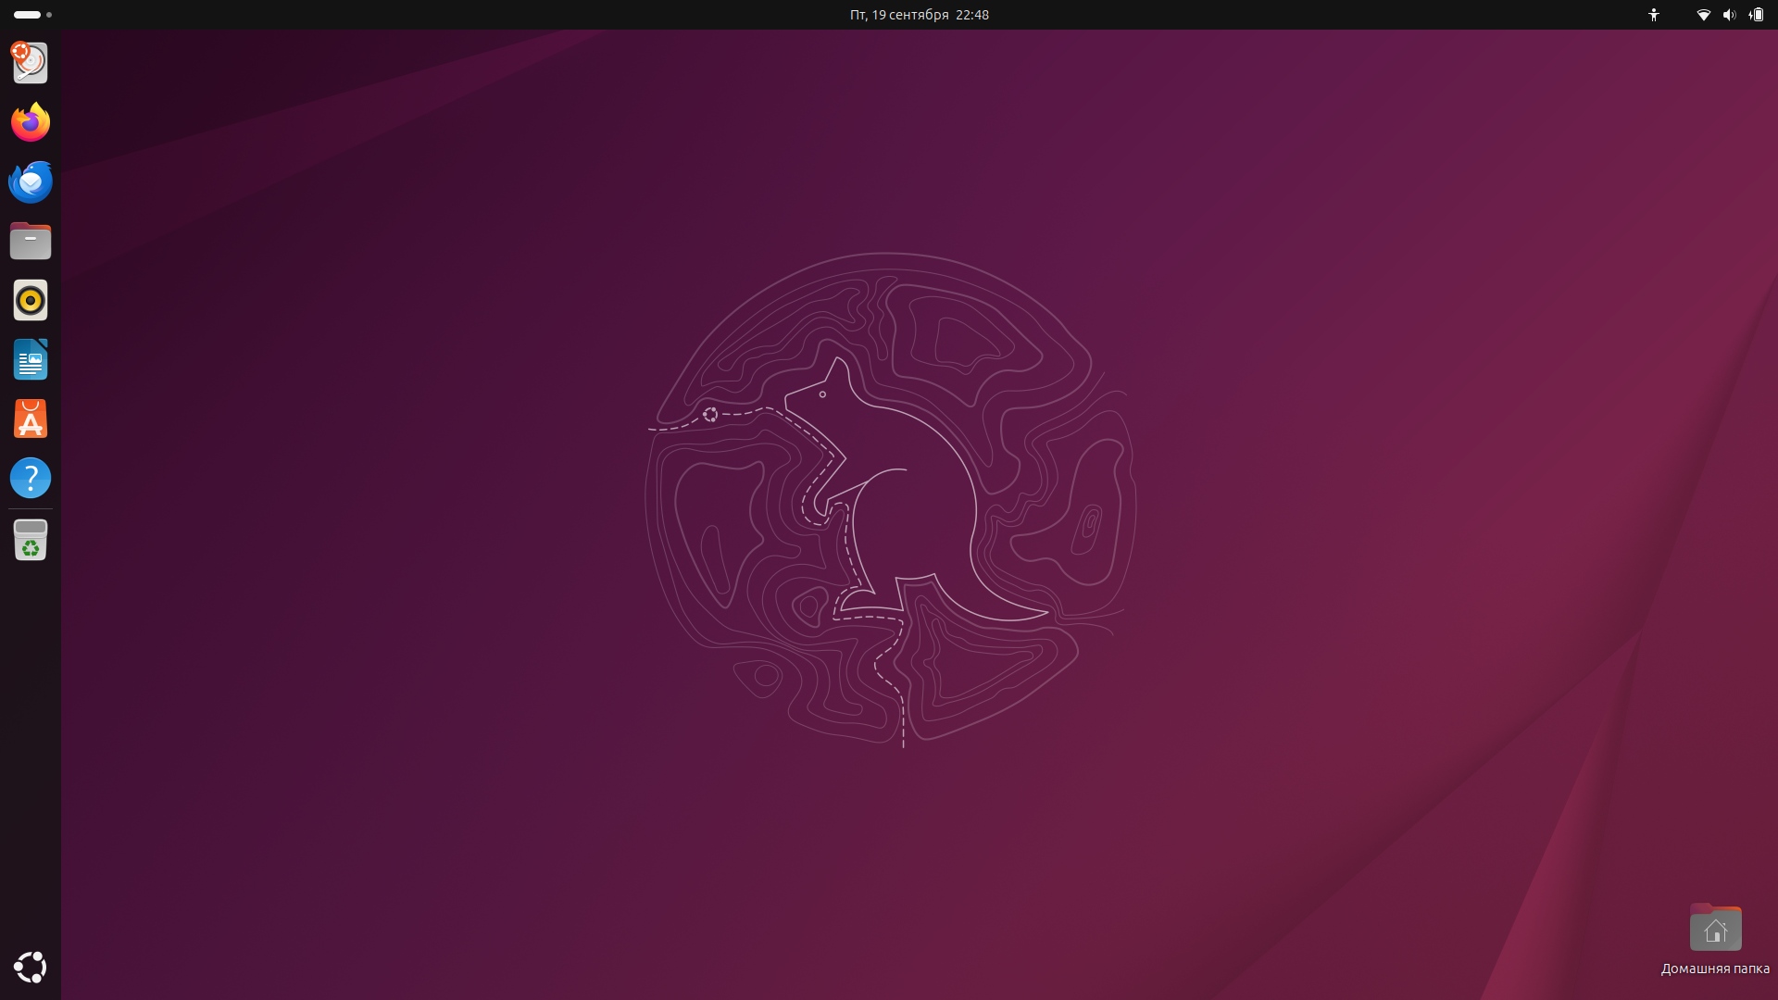The width and height of the screenshot is (1778, 1000).
Task: Click the Wi-Fi network indicator
Action: coord(1703,15)
